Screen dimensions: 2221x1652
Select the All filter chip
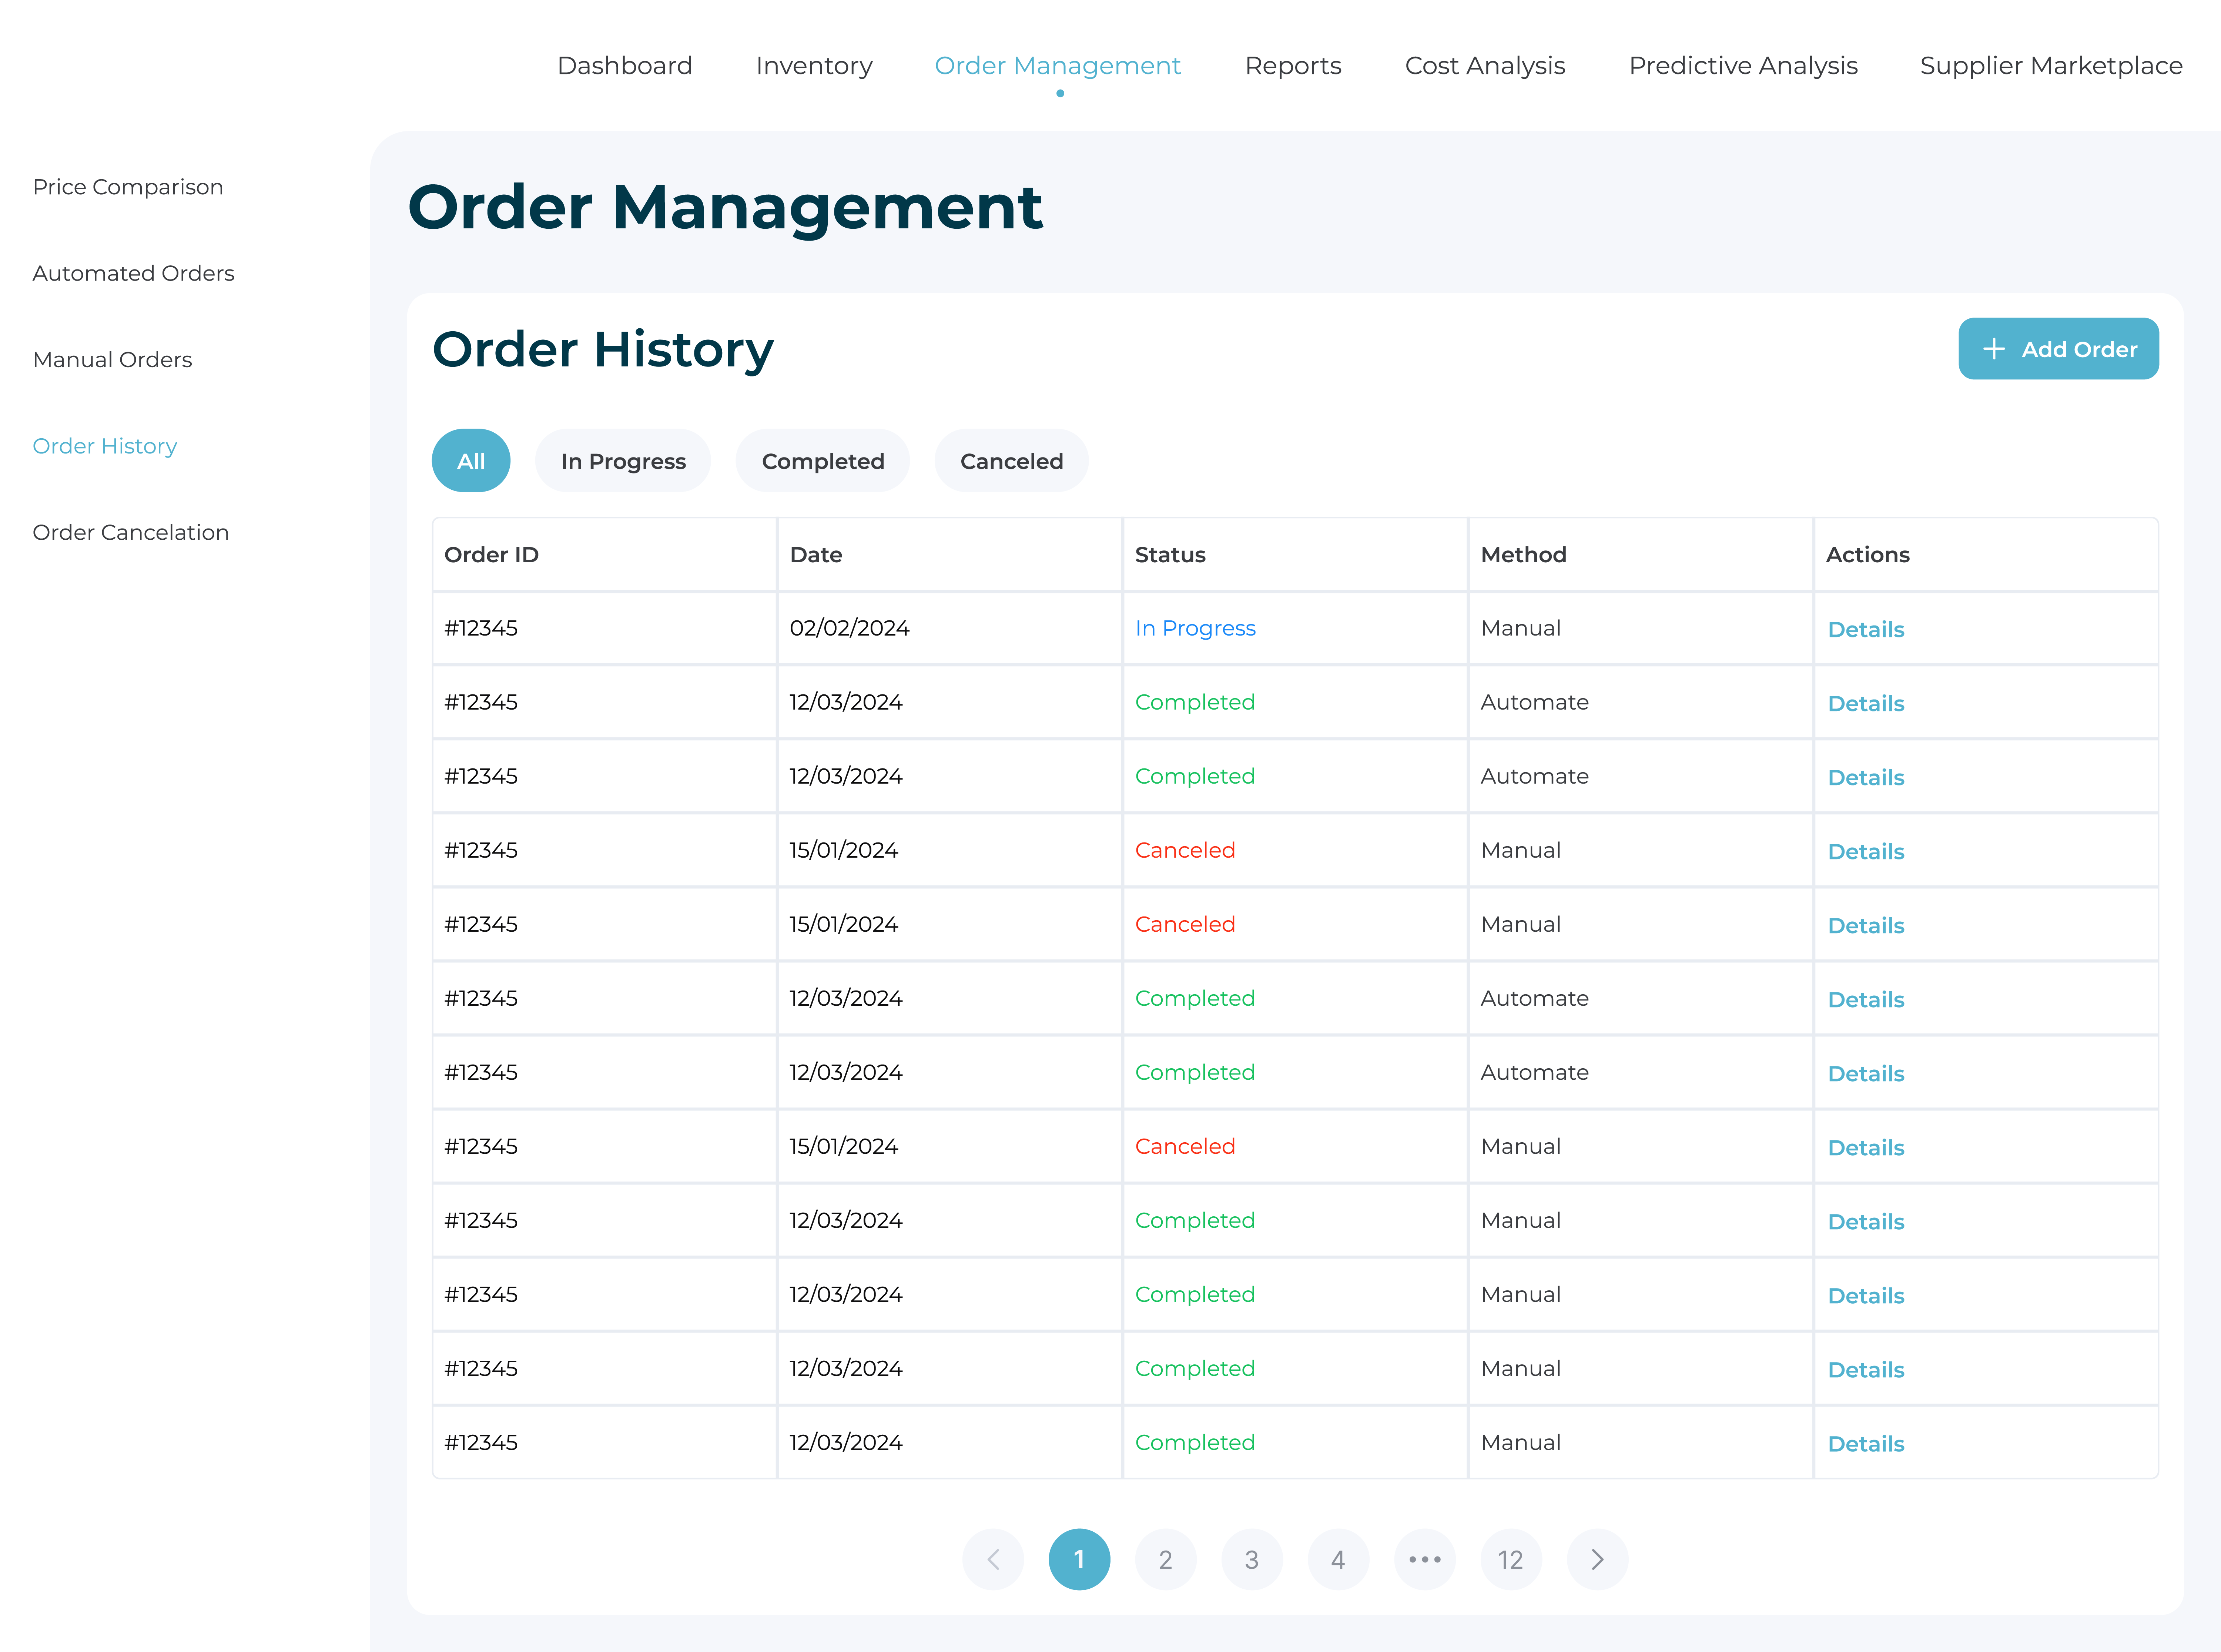(471, 461)
